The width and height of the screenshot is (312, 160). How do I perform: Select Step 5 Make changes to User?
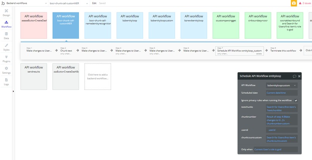pos(162,51)
